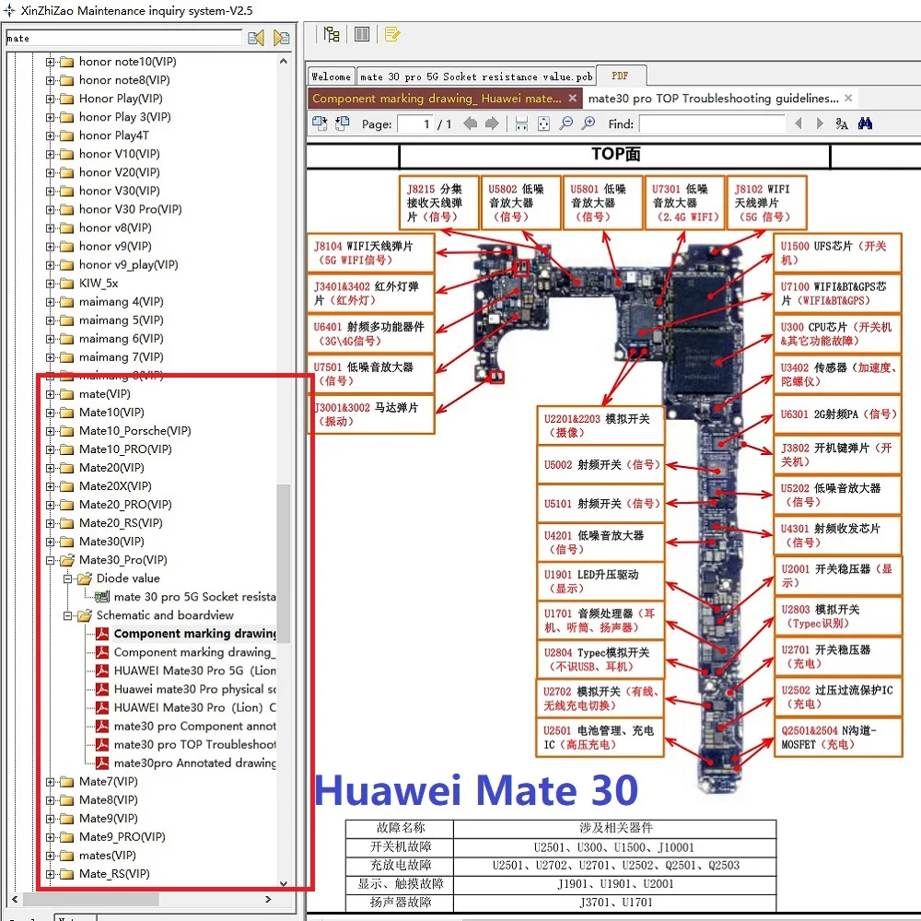Expand the honor note10(VIP) folder

(50, 62)
